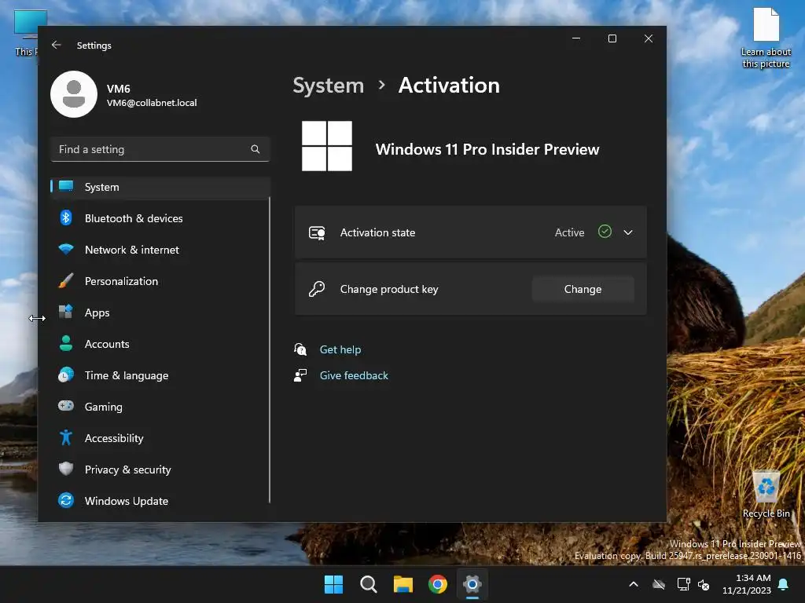Click the Windows logo on Activation page
Image resolution: width=805 pixels, height=603 pixels.
click(x=327, y=146)
